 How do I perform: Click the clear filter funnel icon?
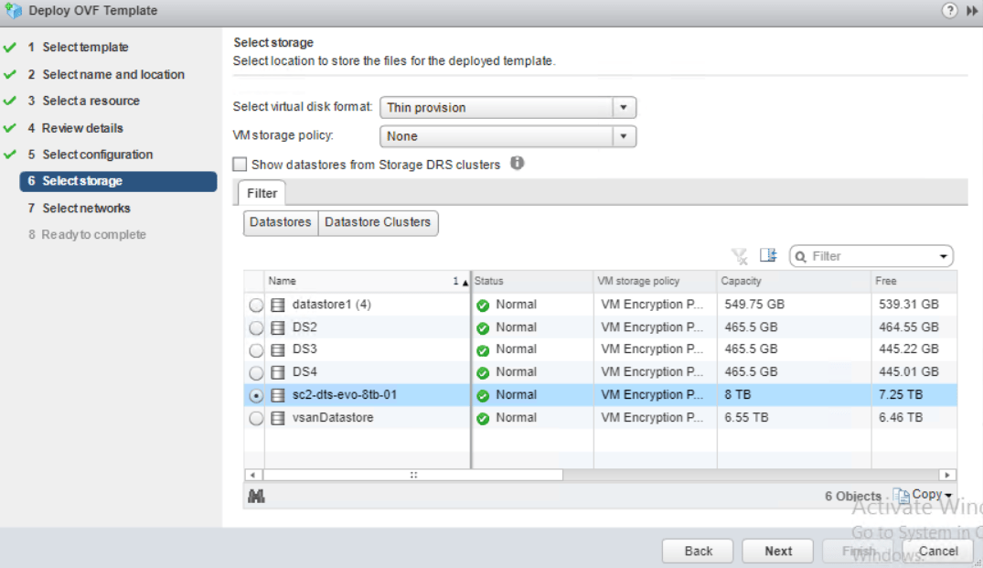pyautogui.click(x=739, y=256)
